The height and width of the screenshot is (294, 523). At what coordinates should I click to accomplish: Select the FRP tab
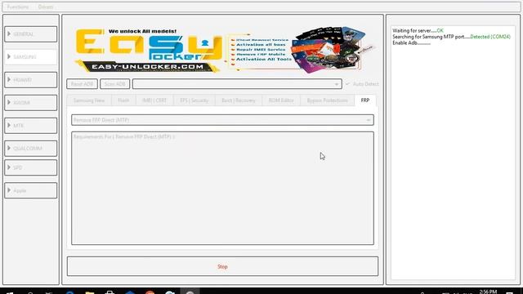365,100
